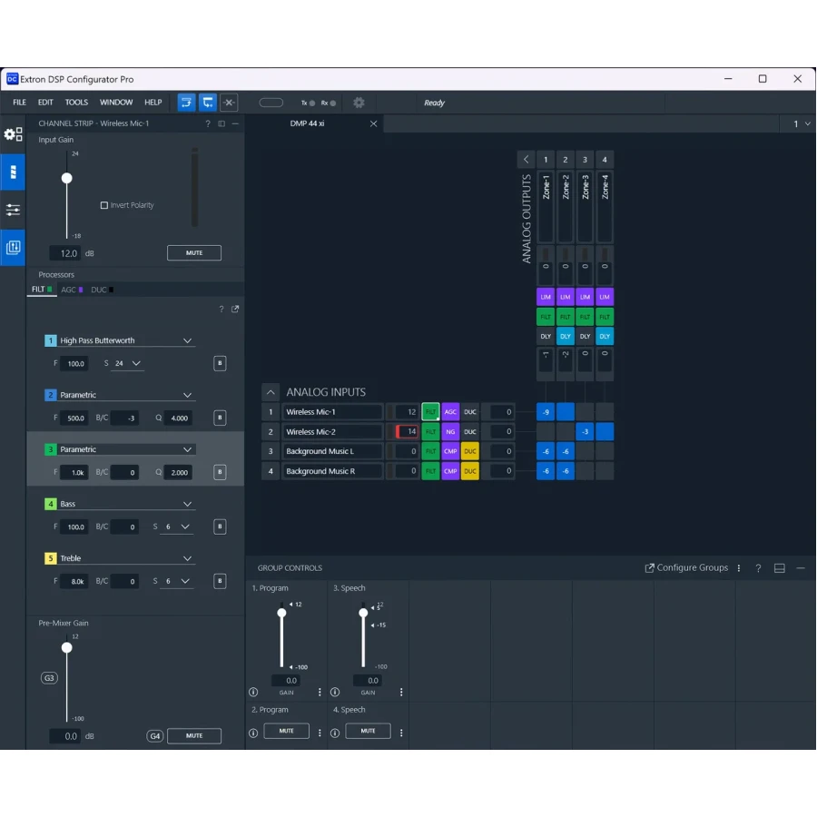Select Zone-1 LIM output block
817x817 pixels.
546,297
